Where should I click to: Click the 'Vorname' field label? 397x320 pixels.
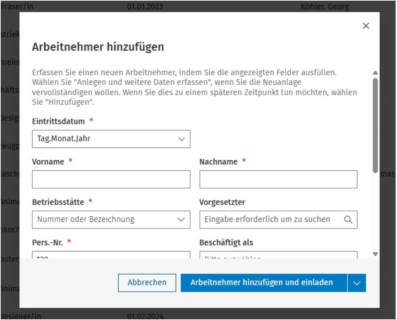coord(48,162)
